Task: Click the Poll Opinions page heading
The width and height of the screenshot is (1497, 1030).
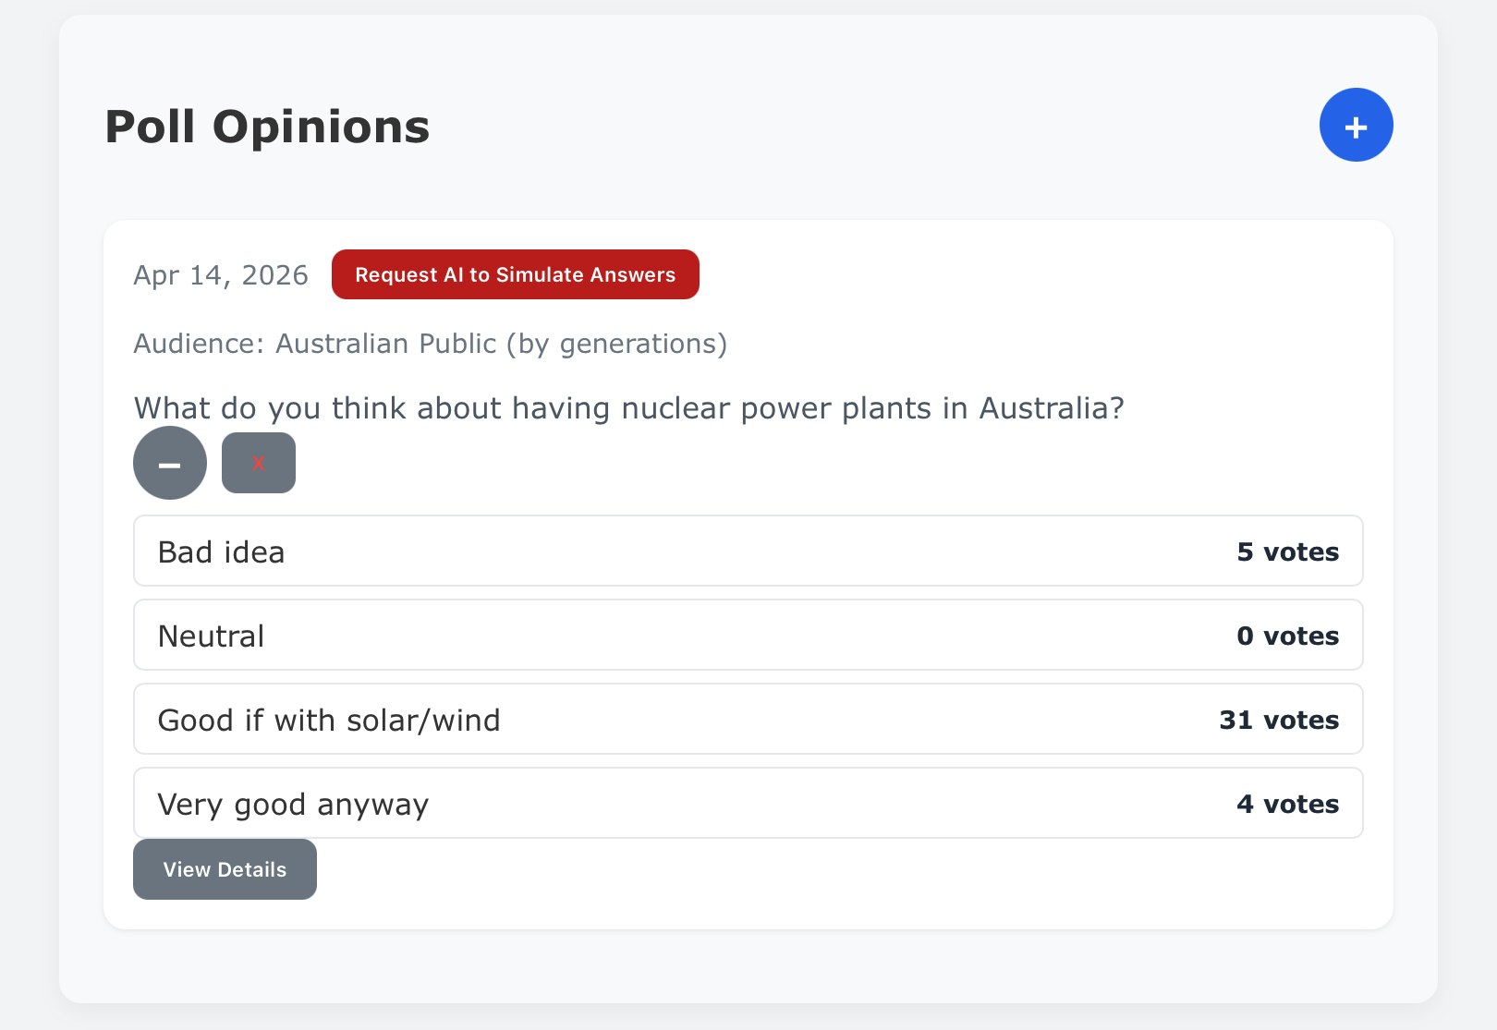Action: (x=267, y=127)
